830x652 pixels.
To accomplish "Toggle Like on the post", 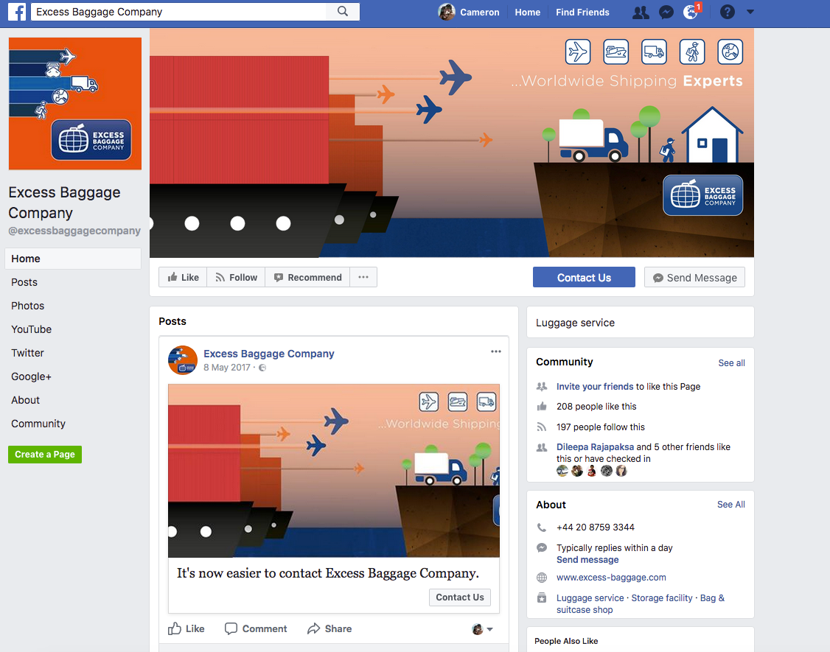I will click(x=186, y=628).
